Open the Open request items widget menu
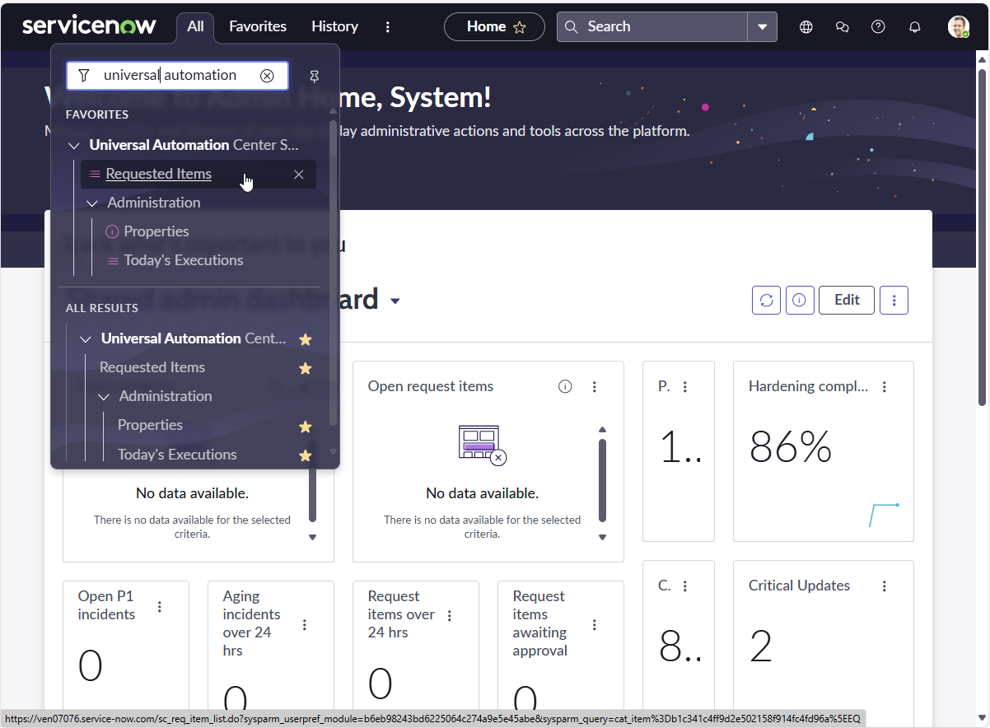This screenshot has width=990, height=728. (595, 386)
